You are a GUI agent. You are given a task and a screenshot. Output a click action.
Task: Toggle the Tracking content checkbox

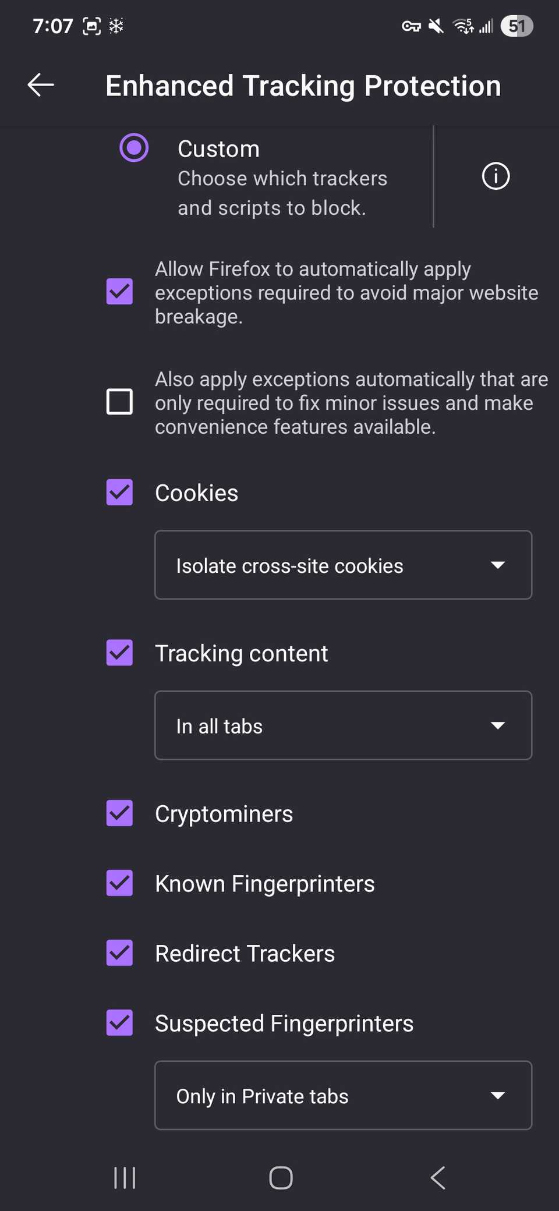(x=119, y=653)
